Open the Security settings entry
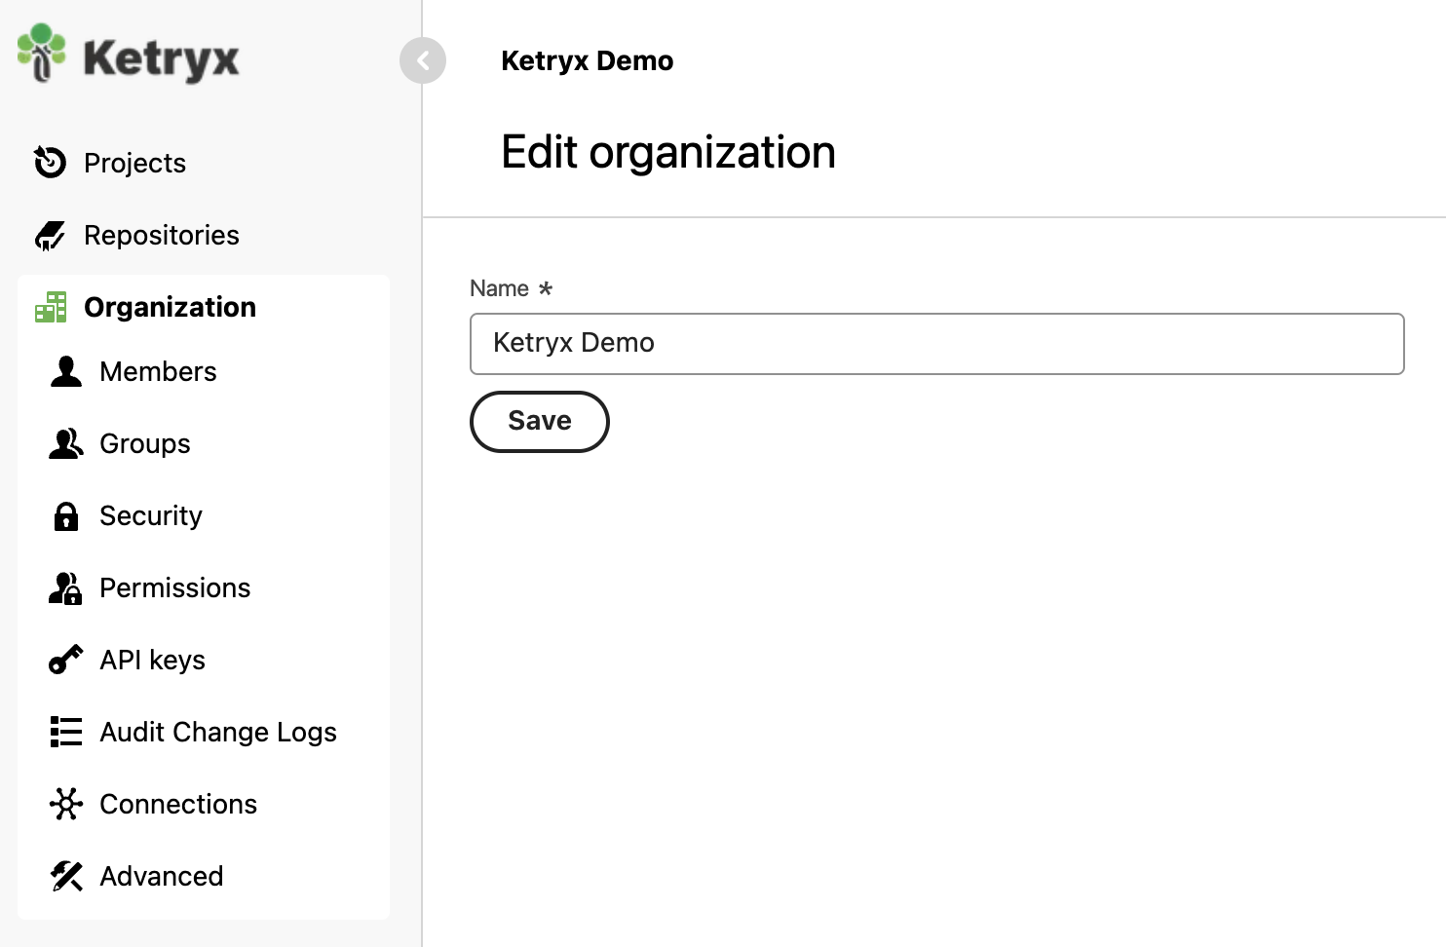This screenshot has height=947, width=1446. pos(151,516)
